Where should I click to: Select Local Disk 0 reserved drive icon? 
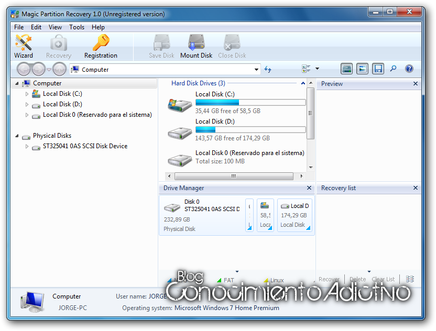coord(180,160)
